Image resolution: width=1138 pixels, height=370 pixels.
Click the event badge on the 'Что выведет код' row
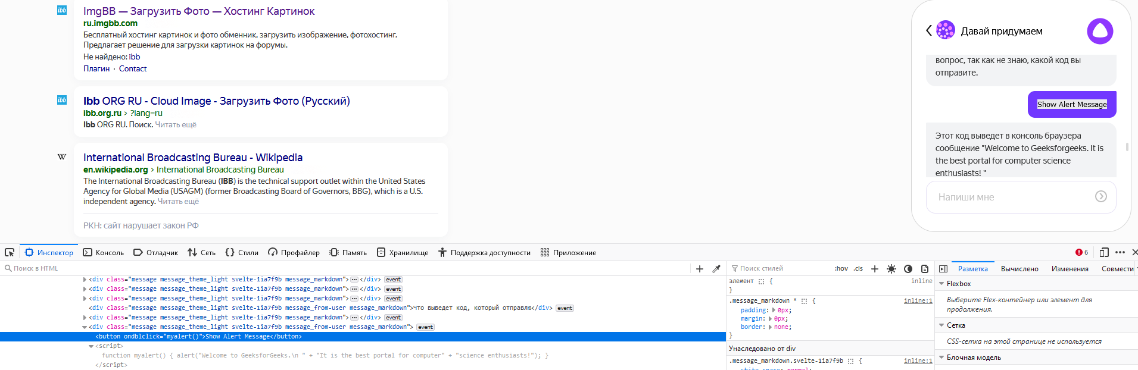coord(565,308)
